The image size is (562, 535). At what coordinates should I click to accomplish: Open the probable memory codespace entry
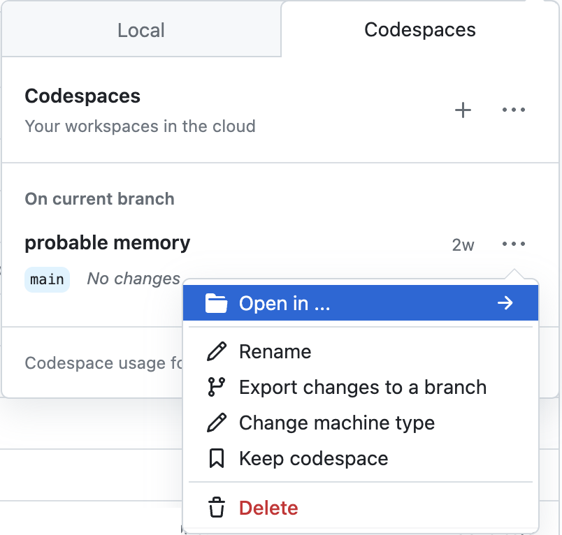tap(107, 243)
